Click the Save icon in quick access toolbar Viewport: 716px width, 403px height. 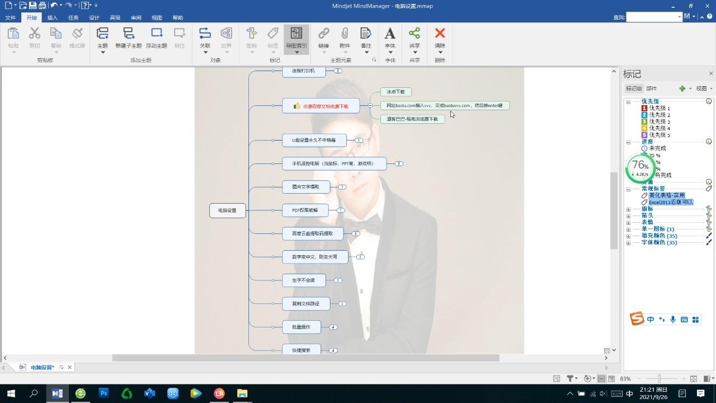coord(33,6)
